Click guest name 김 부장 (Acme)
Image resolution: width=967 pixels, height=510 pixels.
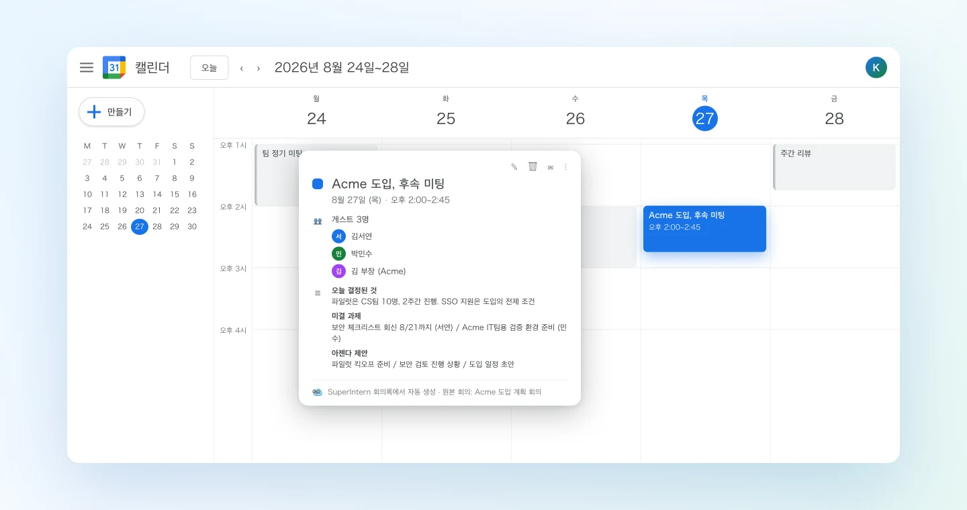tap(379, 271)
